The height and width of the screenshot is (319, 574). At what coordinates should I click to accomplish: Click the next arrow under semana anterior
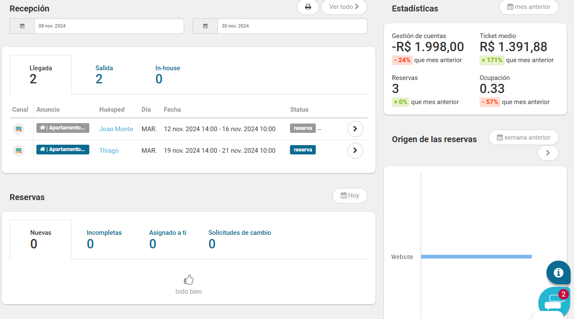[x=548, y=153]
